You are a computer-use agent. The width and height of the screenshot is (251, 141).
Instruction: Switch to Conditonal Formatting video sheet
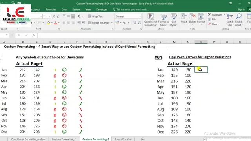pyautogui.click(x=28, y=139)
